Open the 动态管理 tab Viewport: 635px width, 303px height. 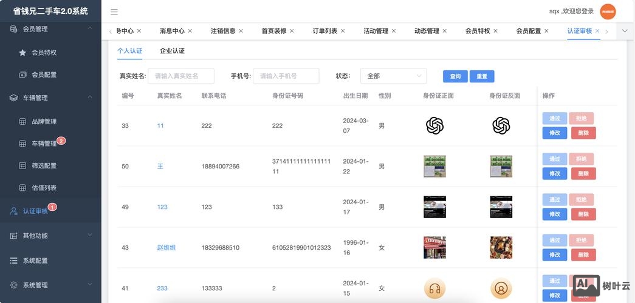click(427, 31)
